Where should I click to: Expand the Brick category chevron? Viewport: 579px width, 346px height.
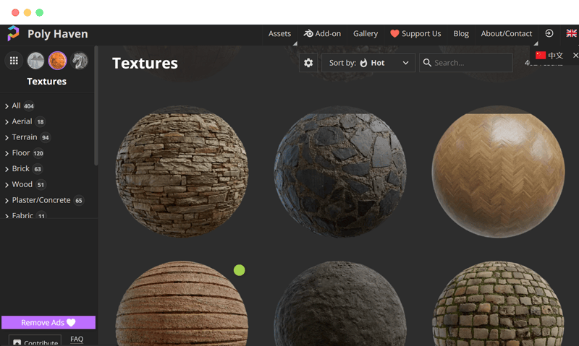[x=7, y=169]
